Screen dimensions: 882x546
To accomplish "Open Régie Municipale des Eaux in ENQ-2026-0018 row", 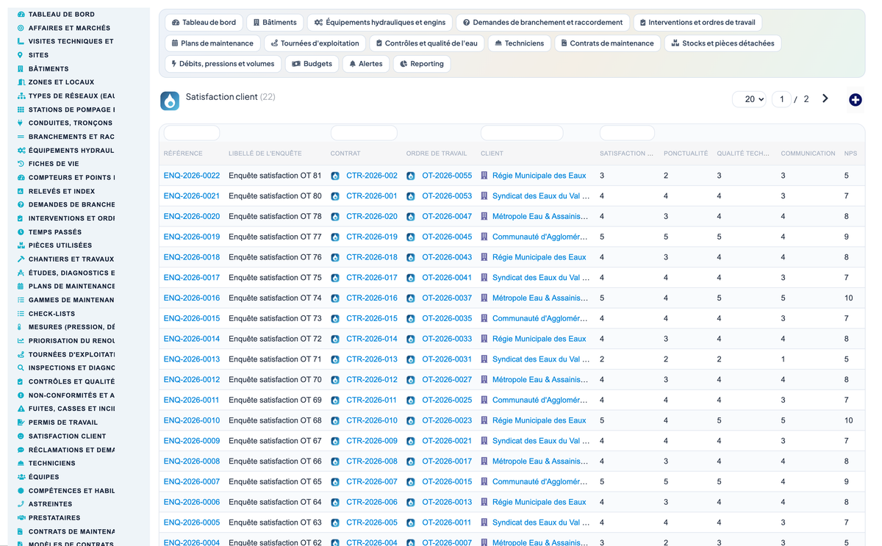I will (539, 257).
